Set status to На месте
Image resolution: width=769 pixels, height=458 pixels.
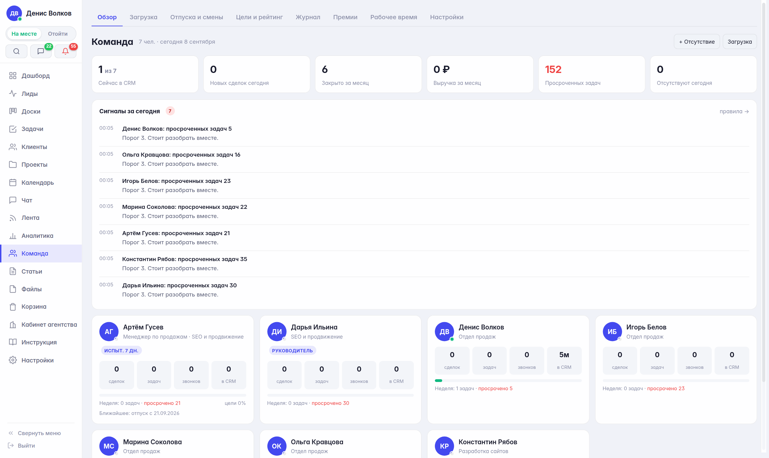click(24, 34)
